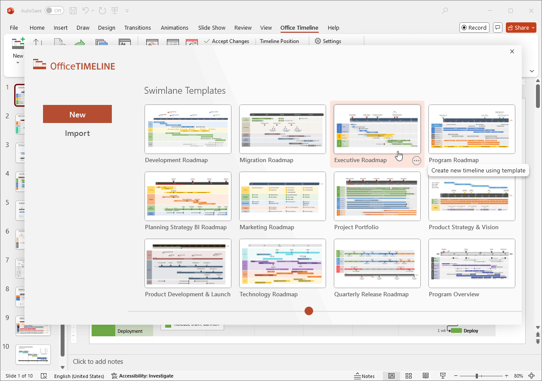Open the Design ribbon tab
Image resolution: width=542 pixels, height=381 pixels.
(x=107, y=28)
